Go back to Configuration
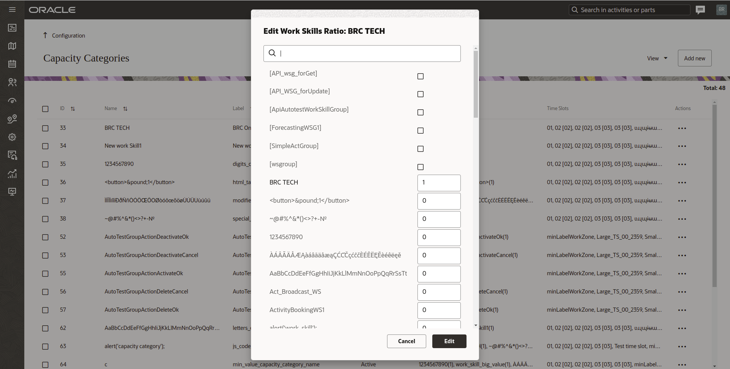Image resolution: width=730 pixels, height=369 pixels. point(64,36)
